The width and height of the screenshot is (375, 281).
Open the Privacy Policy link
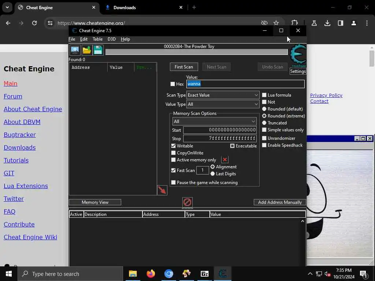point(326,95)
